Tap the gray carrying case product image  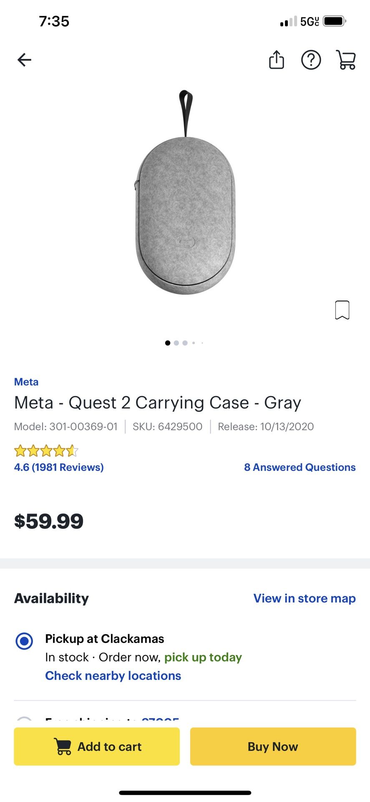[185, 209]
